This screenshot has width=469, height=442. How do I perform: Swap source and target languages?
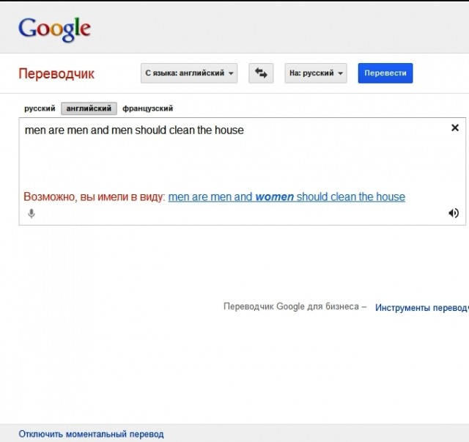pos(261,73)
